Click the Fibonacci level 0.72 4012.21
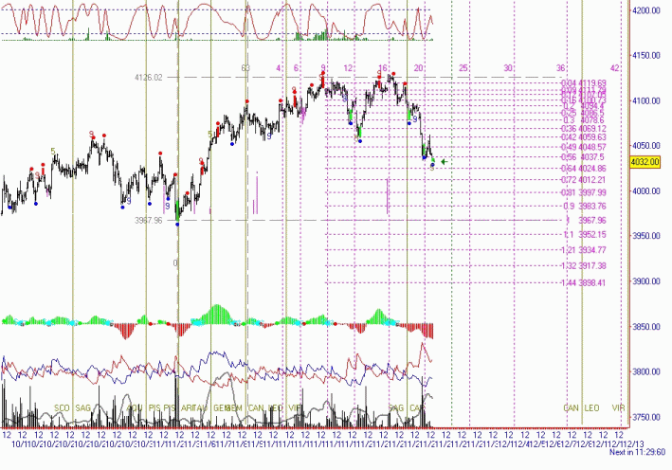This screenshot has height=470, width=672. [583, 180]
